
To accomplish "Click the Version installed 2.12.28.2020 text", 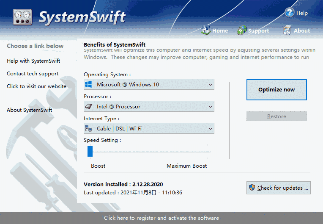I will (x=123, y=184).
